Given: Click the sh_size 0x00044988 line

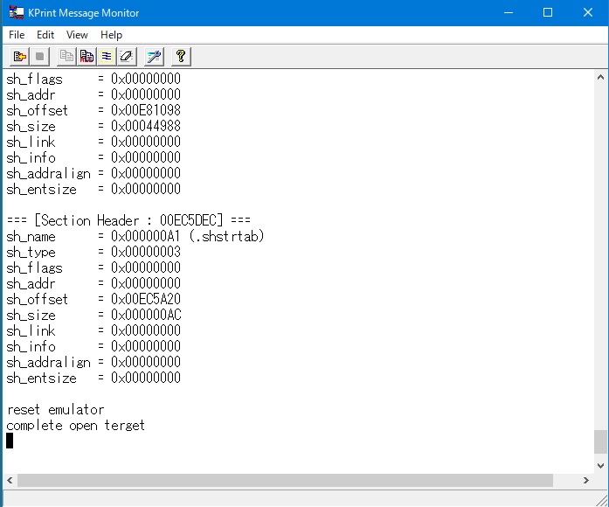Looking at the screenshot, I should (93, 126).
